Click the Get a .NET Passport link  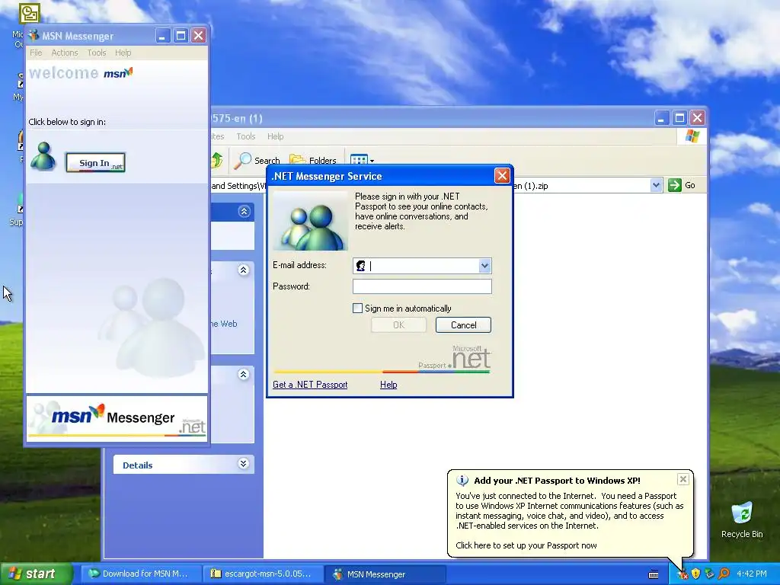click(310, 385)
